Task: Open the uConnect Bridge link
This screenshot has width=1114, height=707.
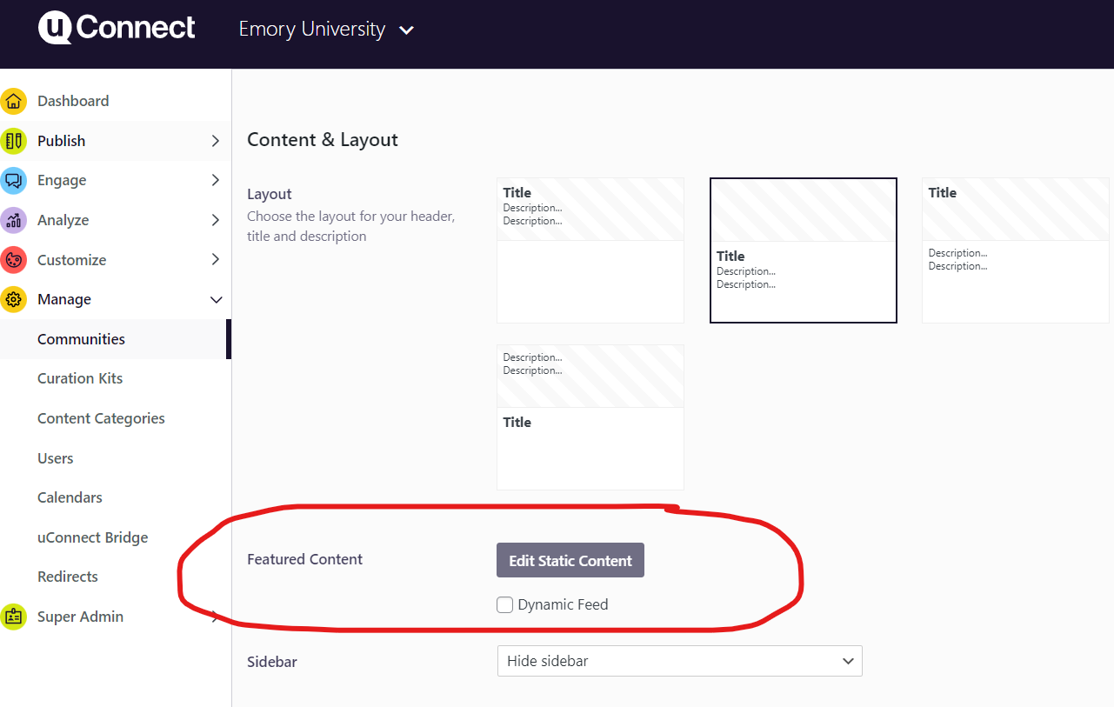Action: click(92, 537)
